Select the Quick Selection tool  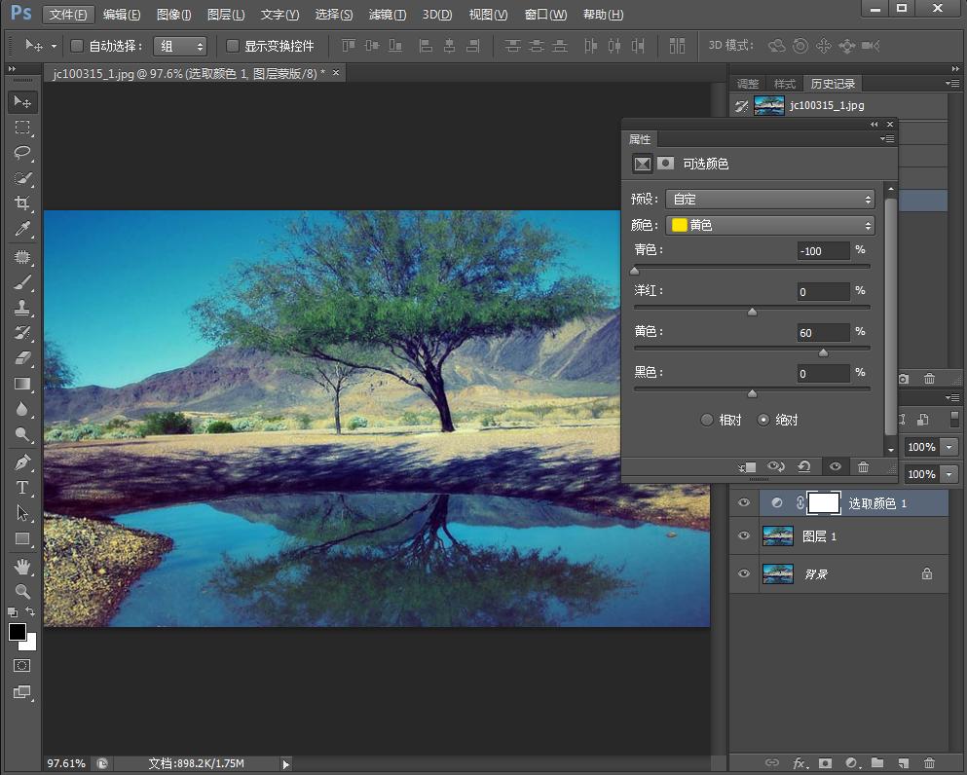coord(22,178)
